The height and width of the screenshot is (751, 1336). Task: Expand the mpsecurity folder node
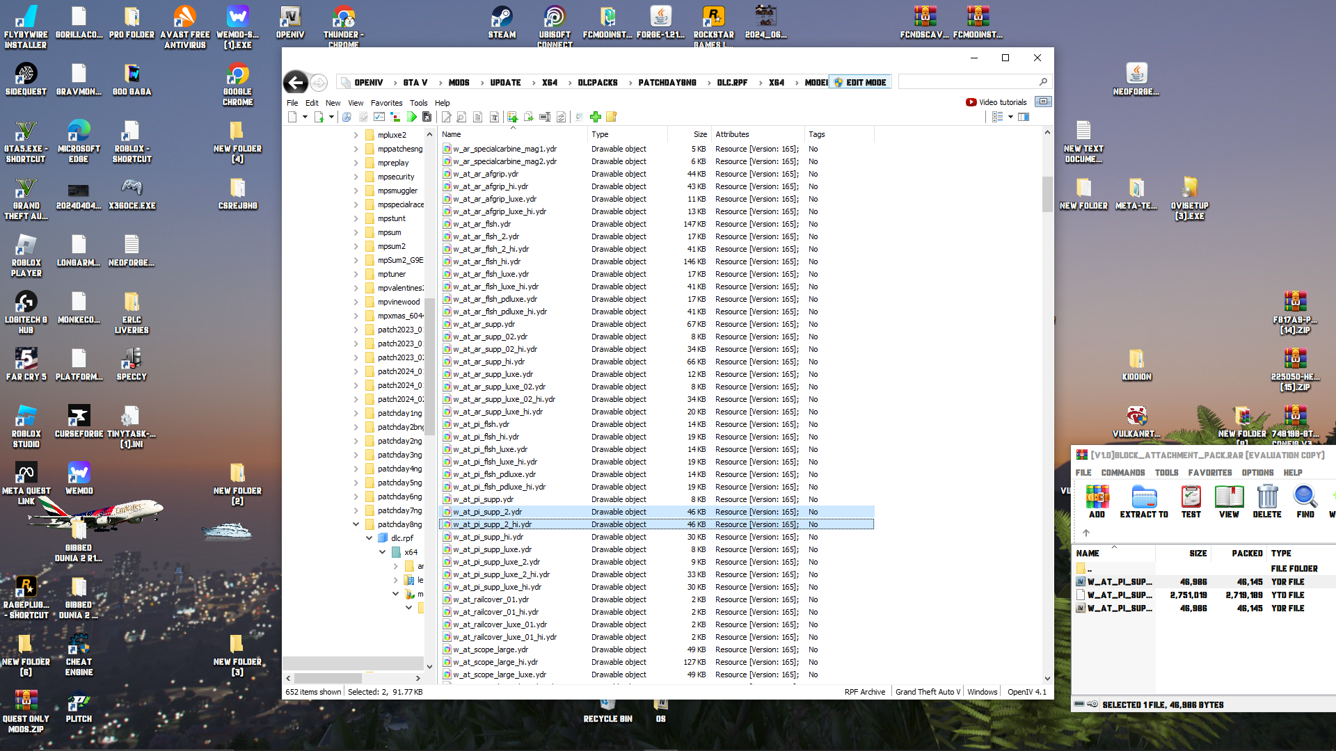[x=356, y=177]
